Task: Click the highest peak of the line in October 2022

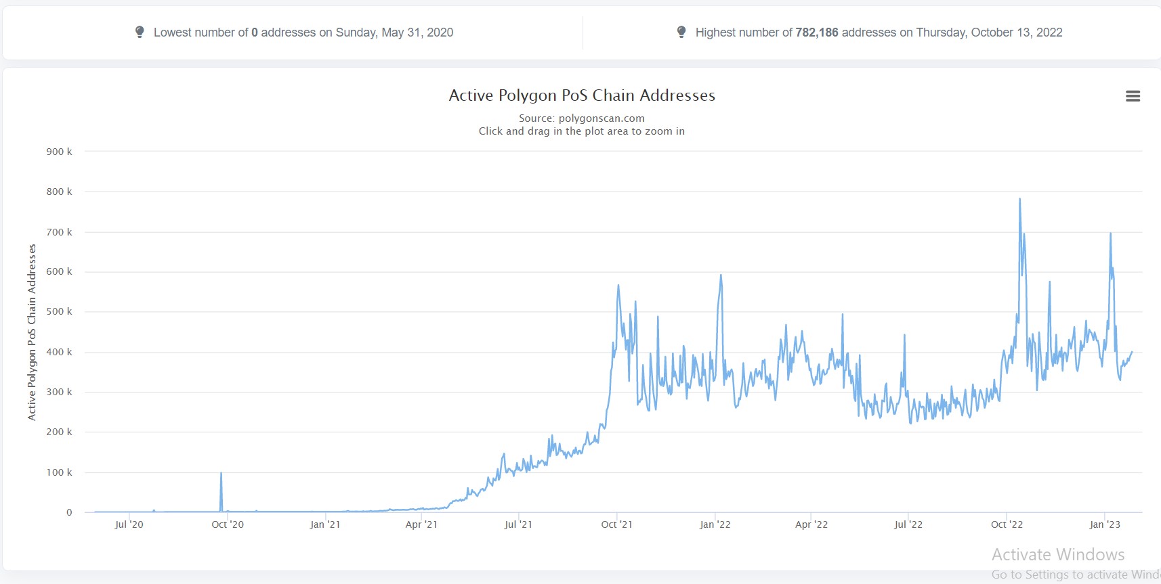Action: [x=1019, y=200]
